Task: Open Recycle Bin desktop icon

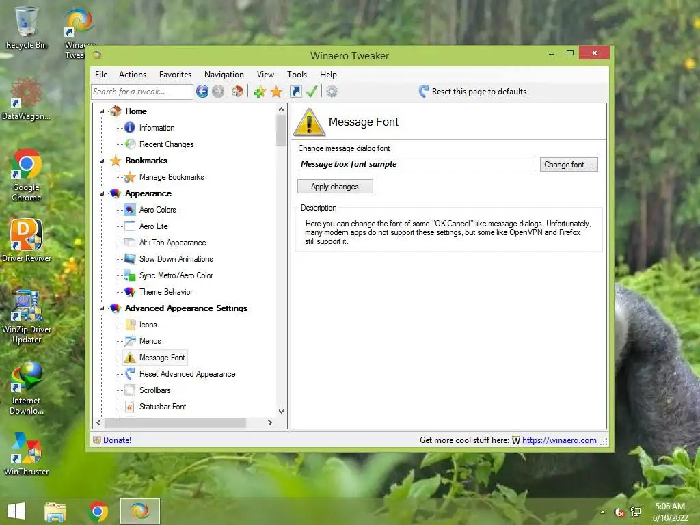Action: (27, 27)
